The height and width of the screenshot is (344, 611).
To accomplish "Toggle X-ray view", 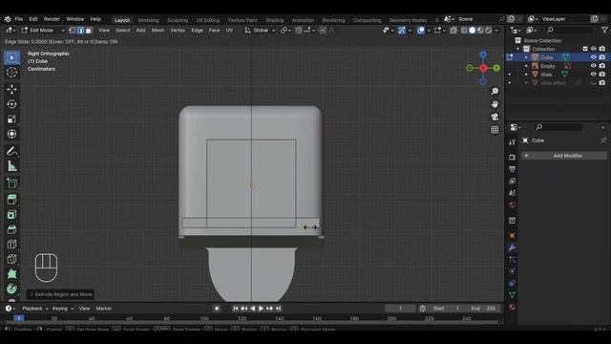I will 453,30.
